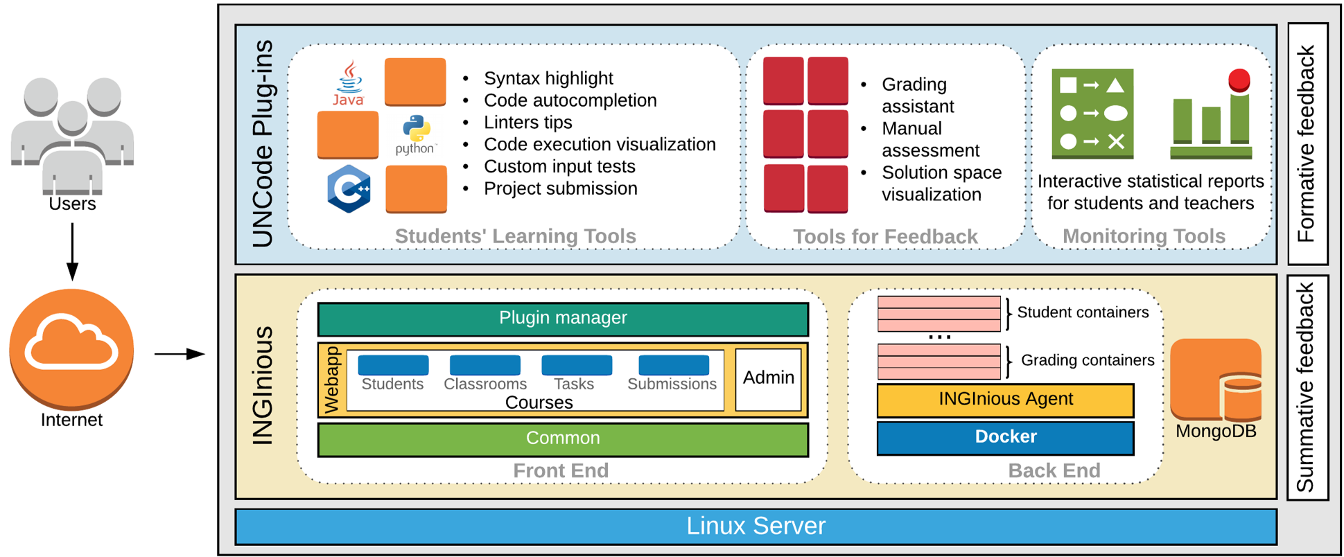Click the Plugin manager bar
Screen dimensions: 1344x557
(x=563, y=318)
